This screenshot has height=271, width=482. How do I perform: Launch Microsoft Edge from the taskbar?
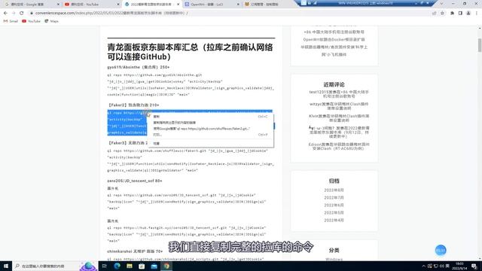117,266
